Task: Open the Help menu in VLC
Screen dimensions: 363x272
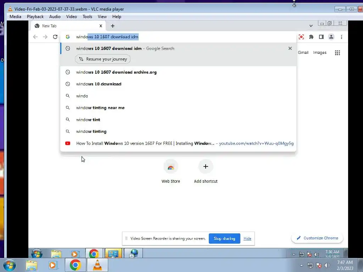Action: (x=117, y=17)
